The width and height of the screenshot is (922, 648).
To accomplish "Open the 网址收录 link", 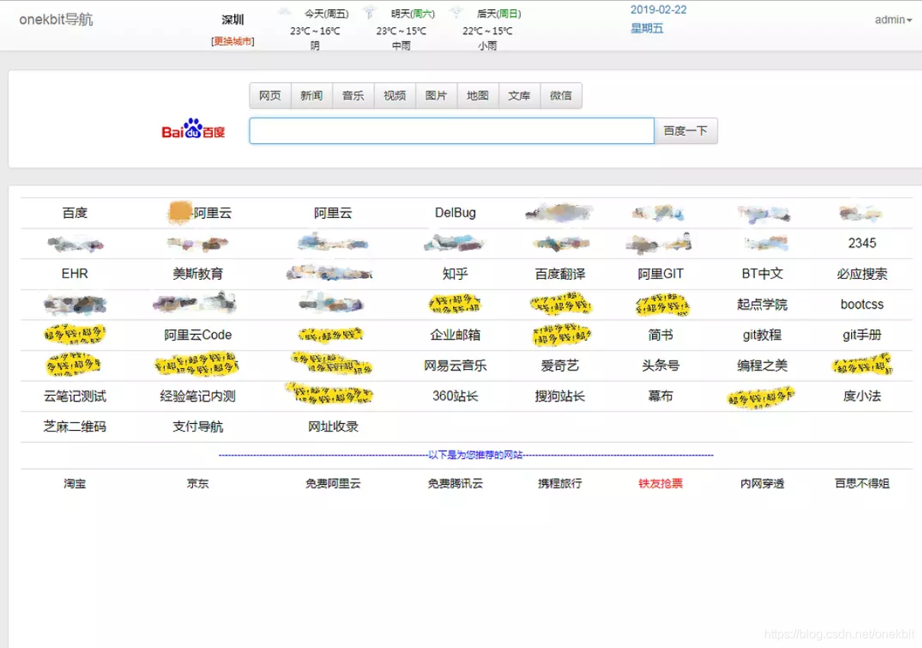I will [x=333, y=426].
